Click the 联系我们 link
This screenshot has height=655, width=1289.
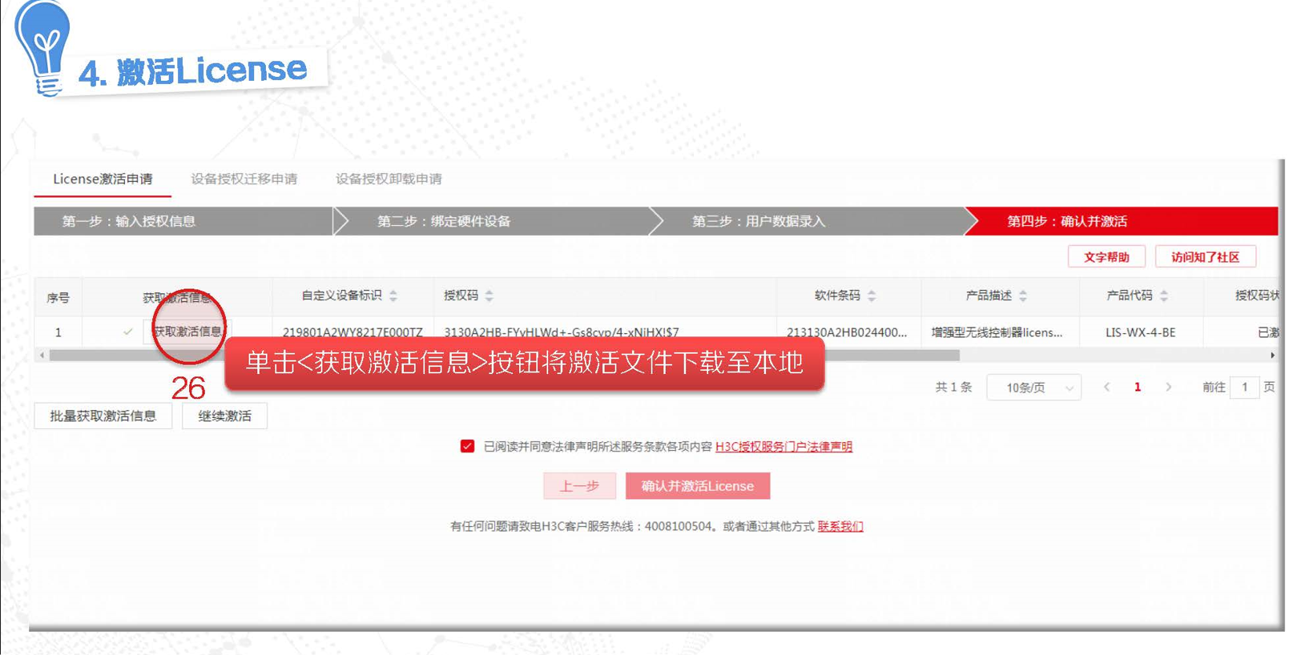[x=840, y=526]
